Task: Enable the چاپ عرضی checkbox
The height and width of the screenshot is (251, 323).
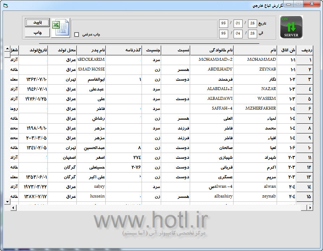Action: (76, 35)
